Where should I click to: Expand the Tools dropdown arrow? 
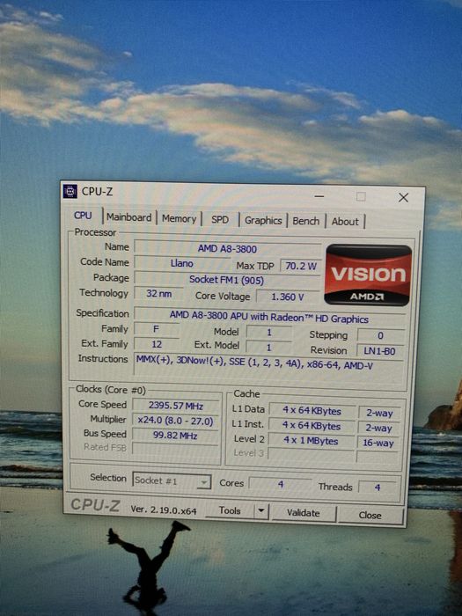coord(261,511)
